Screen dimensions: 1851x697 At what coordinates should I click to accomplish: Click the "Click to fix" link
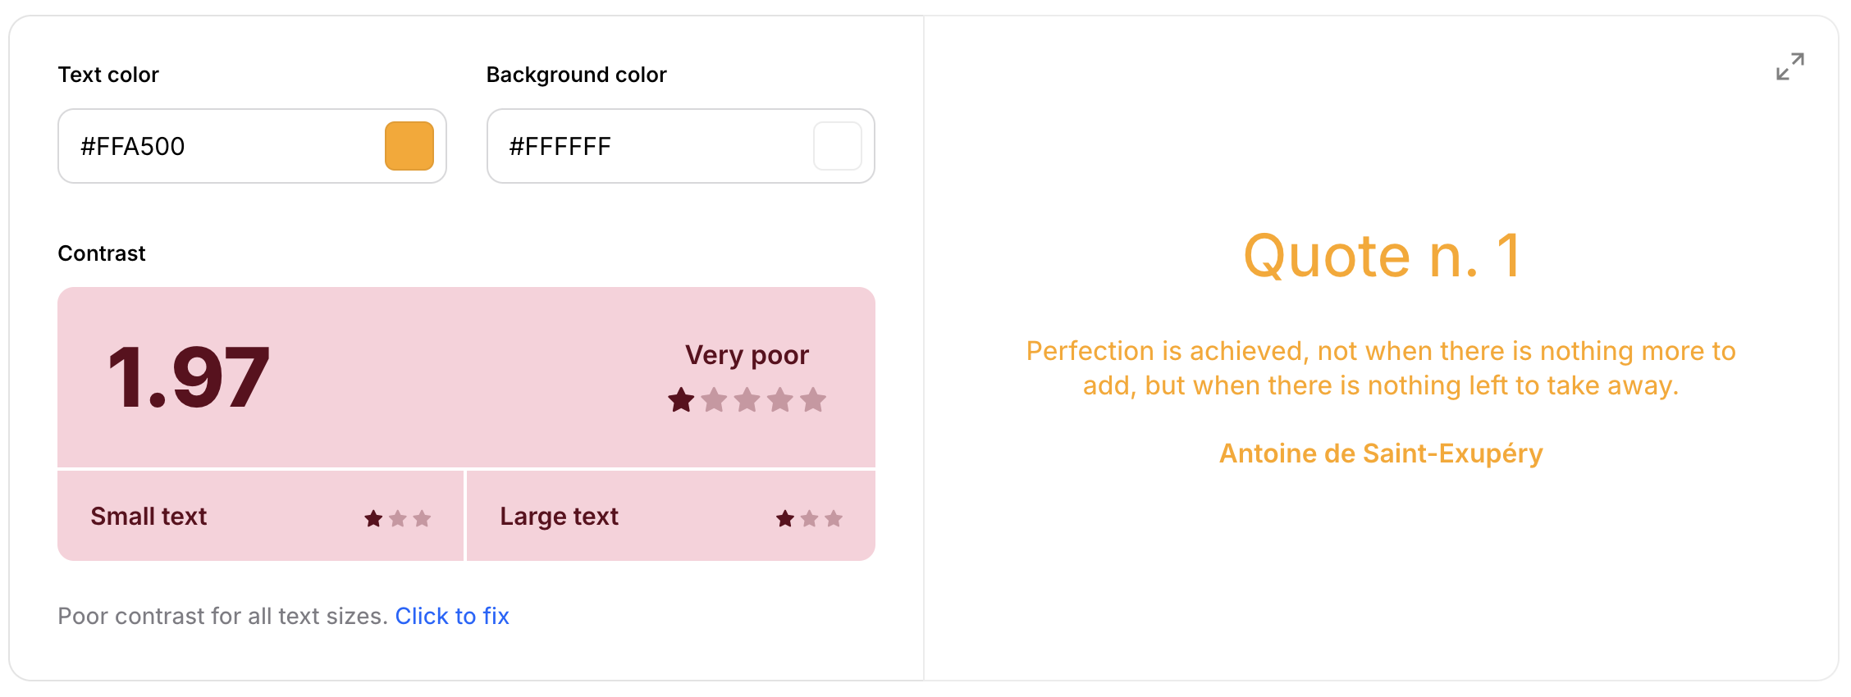[x=452, y=616]
